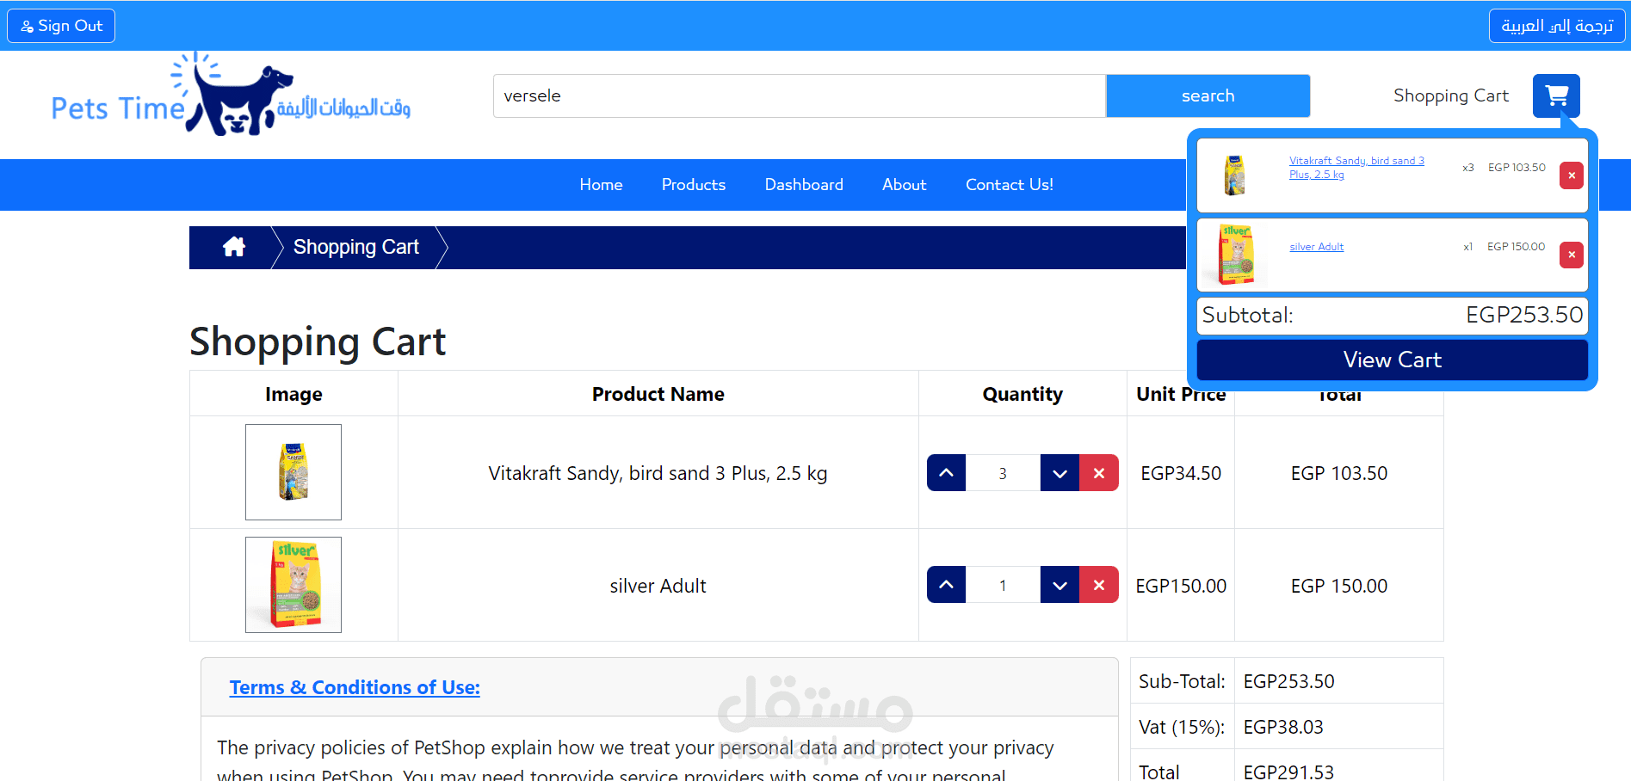
Task: Click the Total value EGP291.53
Action: point(1288,772)
